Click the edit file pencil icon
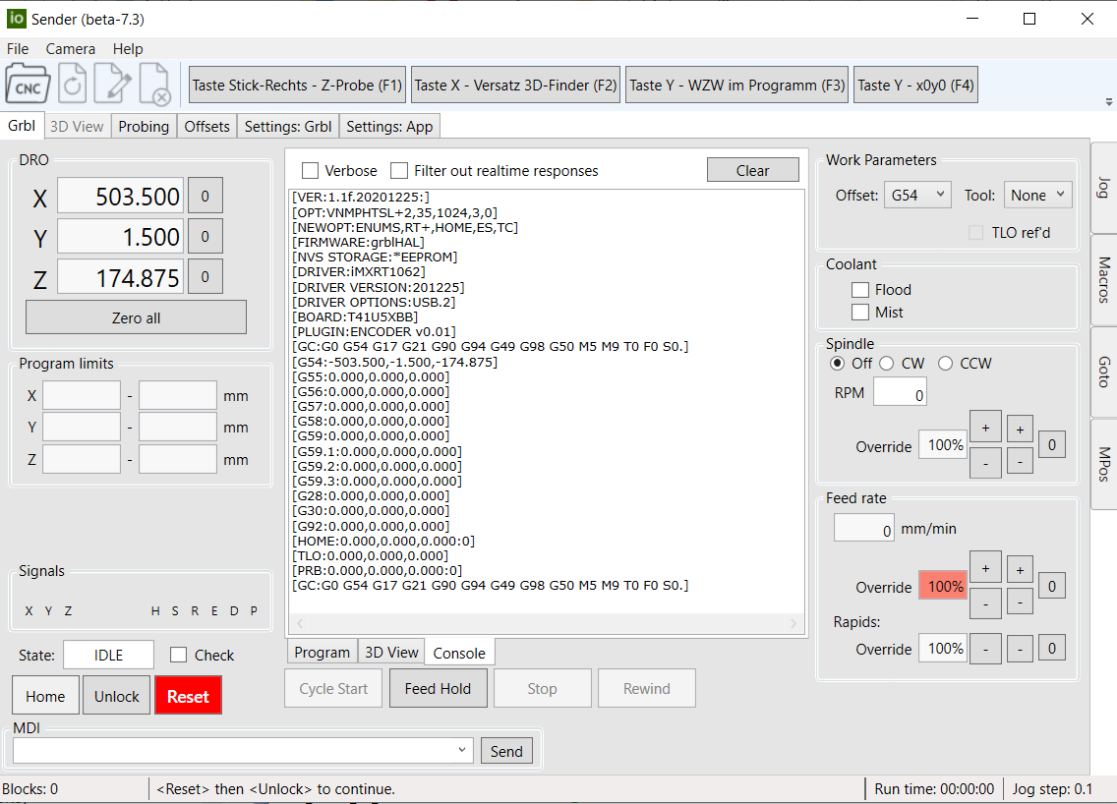Screen dimensions: 1117x804 click(x=113, y=85)
